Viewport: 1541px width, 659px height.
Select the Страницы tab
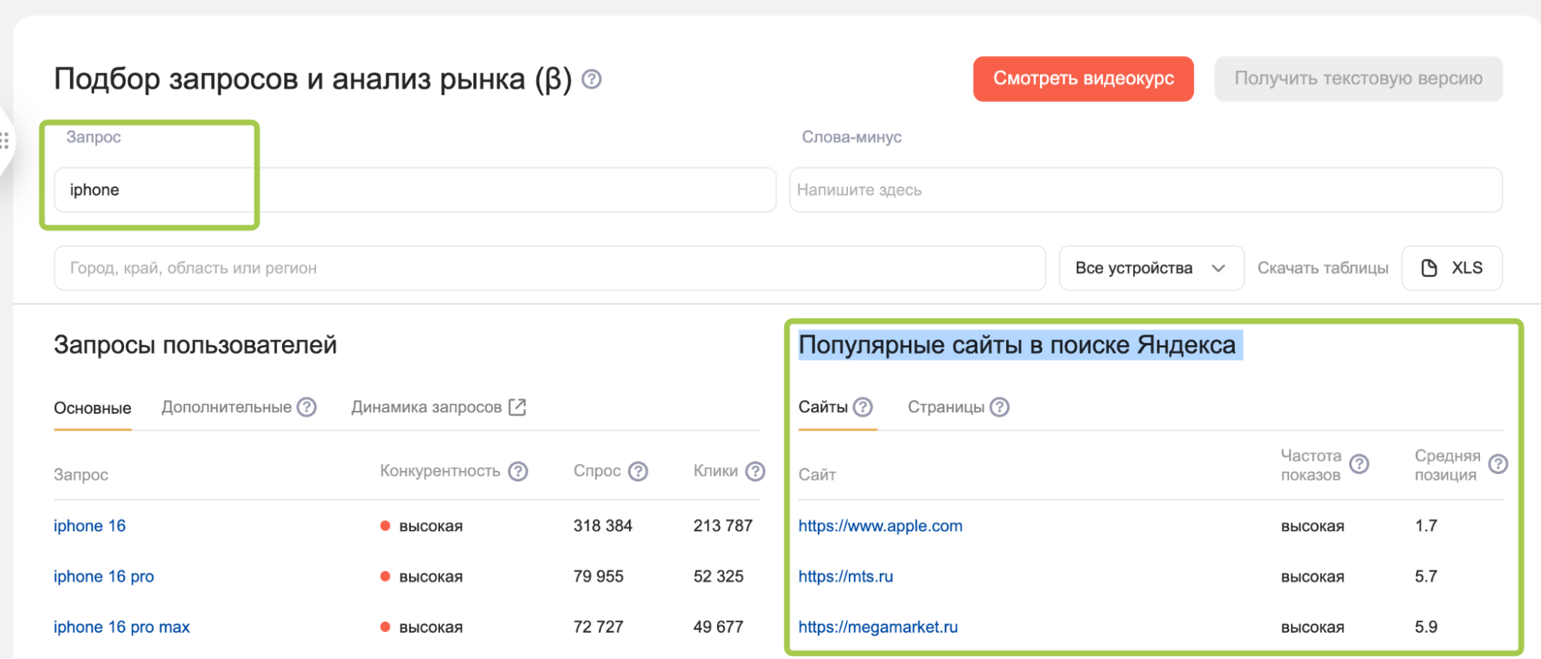coord(946,407)
